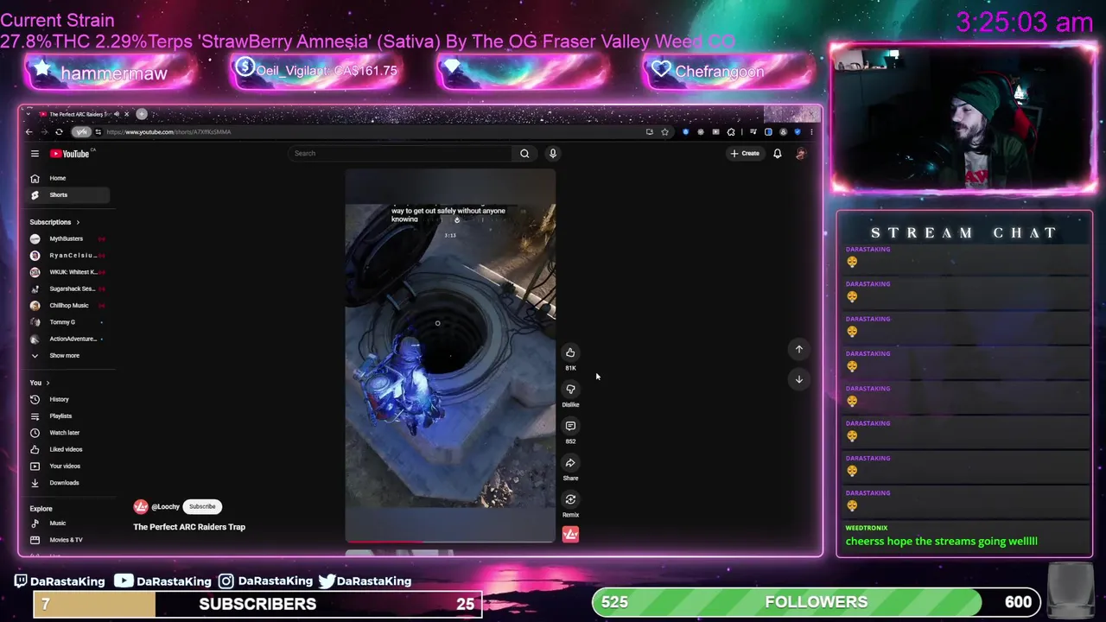
Task: Open Playlists in sidebar
Action: 67,416
